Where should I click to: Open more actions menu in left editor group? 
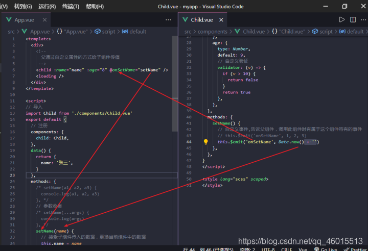168,20
